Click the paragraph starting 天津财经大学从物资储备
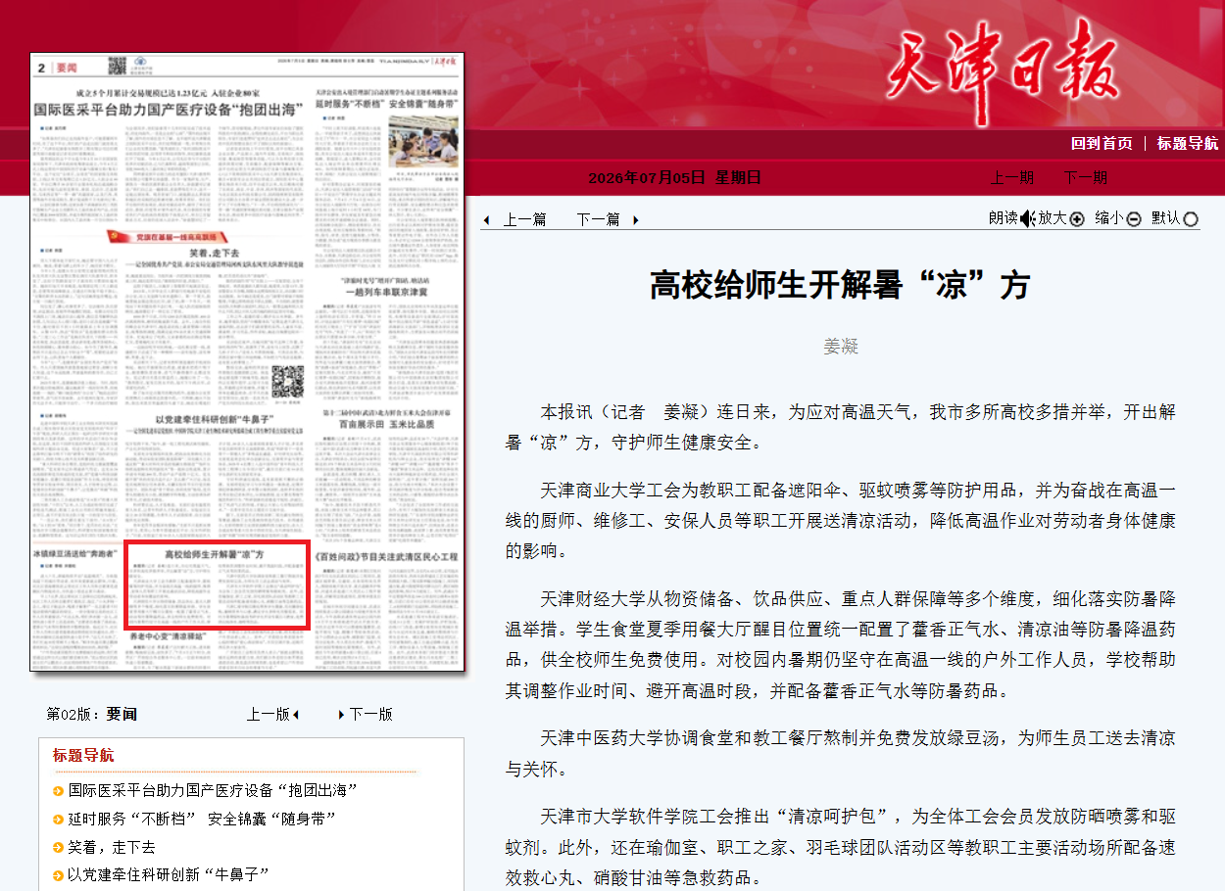 (840, 644)
